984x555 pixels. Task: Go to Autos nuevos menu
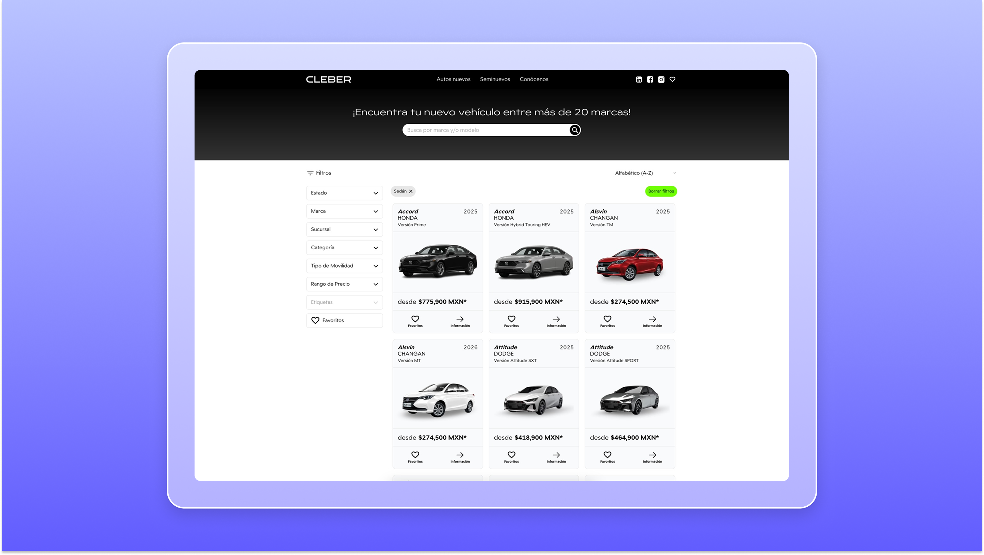click(x=454, y=79)
